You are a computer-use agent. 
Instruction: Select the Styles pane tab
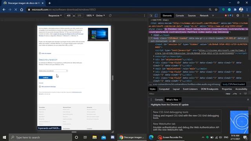153,89
